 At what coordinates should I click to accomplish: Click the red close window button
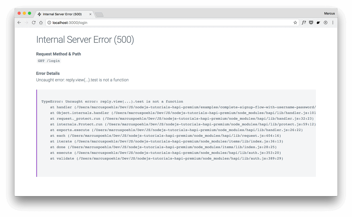coord(19,13)
